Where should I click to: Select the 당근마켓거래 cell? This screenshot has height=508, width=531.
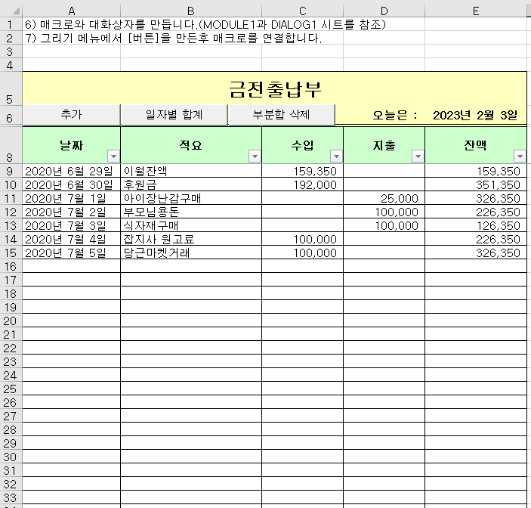[x=191, y=252]
